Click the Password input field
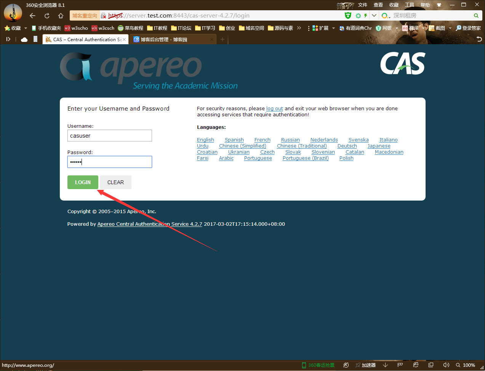 (x=110, y=162)
